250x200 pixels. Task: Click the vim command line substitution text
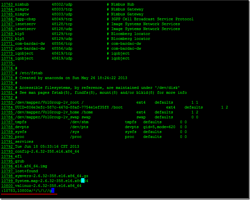(x=26, y=191)
